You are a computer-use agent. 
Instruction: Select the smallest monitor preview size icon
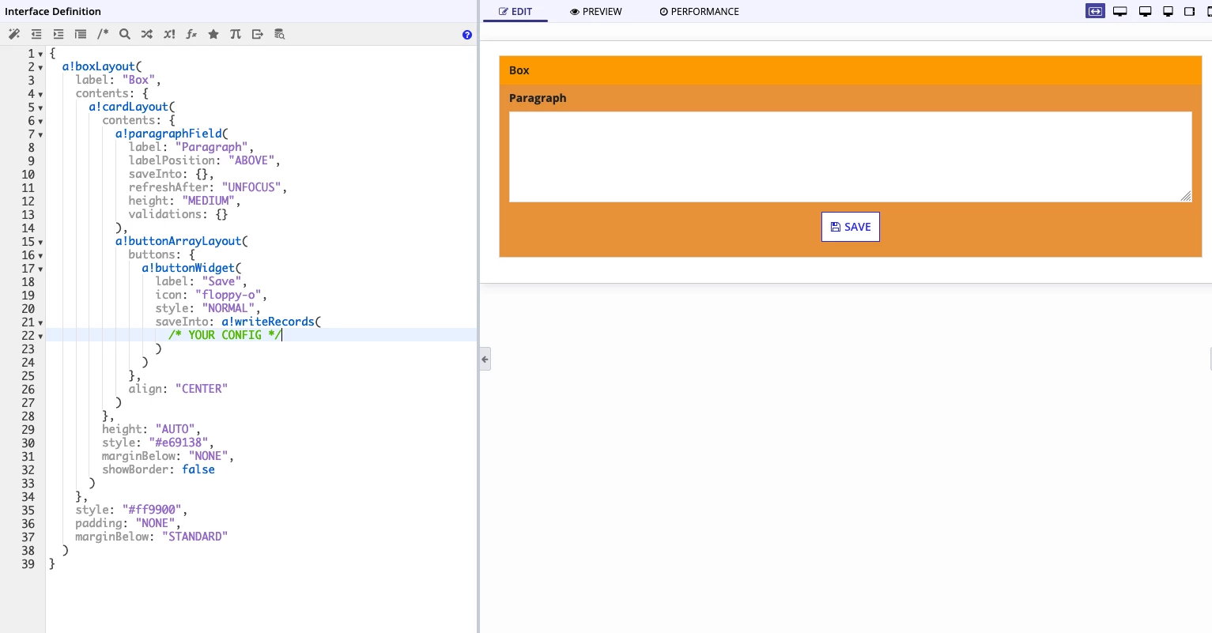point(1168,11)
